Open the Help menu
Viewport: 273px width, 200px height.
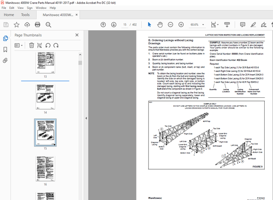(x=52, y=8)
